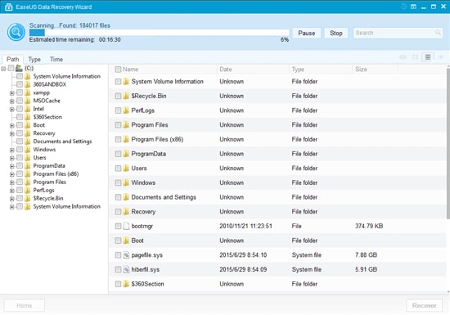This screenshot has width=450, height=315.
Task: Sort by the Date column header
Action: (x=226, y=70)
